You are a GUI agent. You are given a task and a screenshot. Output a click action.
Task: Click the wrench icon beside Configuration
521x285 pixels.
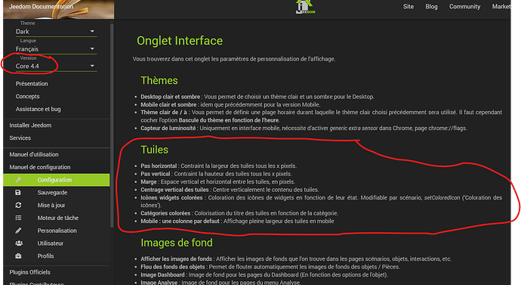[18, 180]
